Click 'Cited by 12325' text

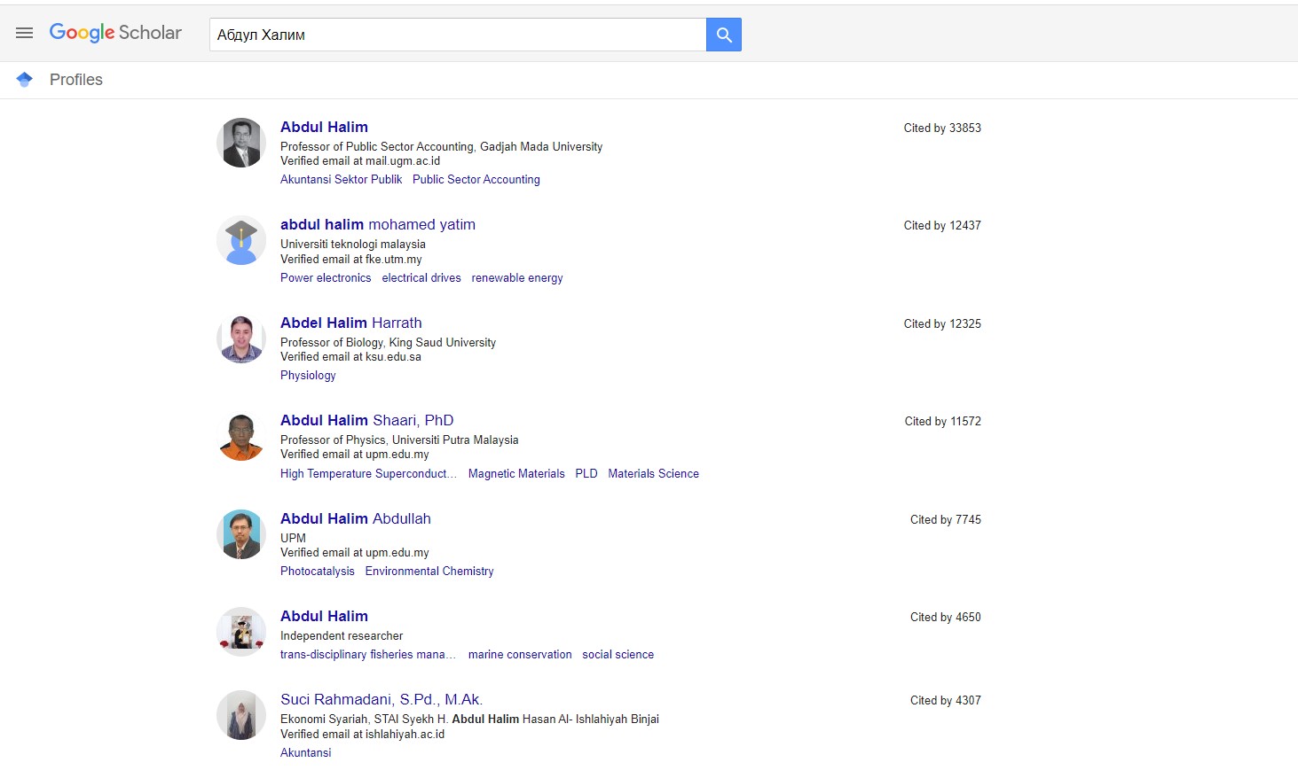942,323
